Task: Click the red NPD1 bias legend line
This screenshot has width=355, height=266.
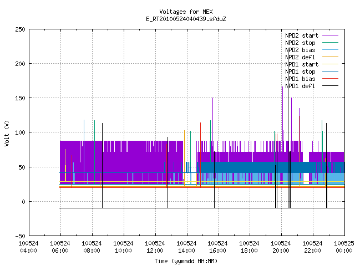Action: click(x=331, y=79)
